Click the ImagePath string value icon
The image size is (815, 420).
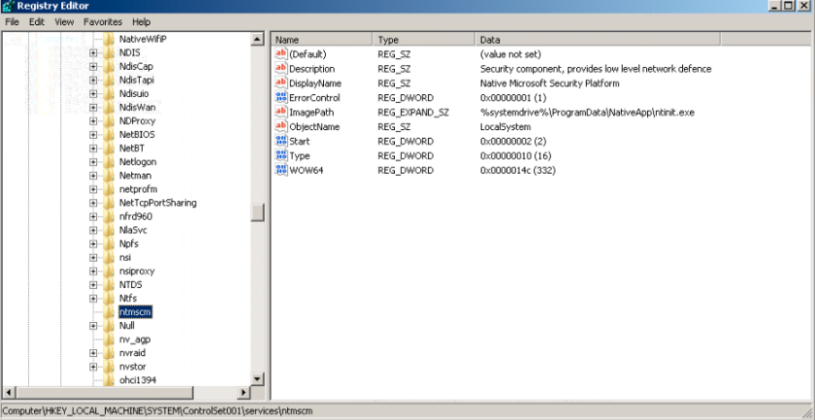pos(281,113)
